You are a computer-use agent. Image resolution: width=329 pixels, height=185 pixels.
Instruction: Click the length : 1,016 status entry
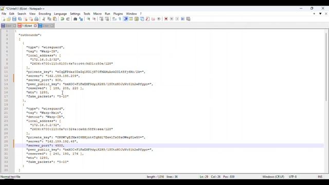pos(155,177)
